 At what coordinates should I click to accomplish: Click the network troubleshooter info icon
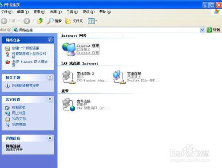coord(8,86)
